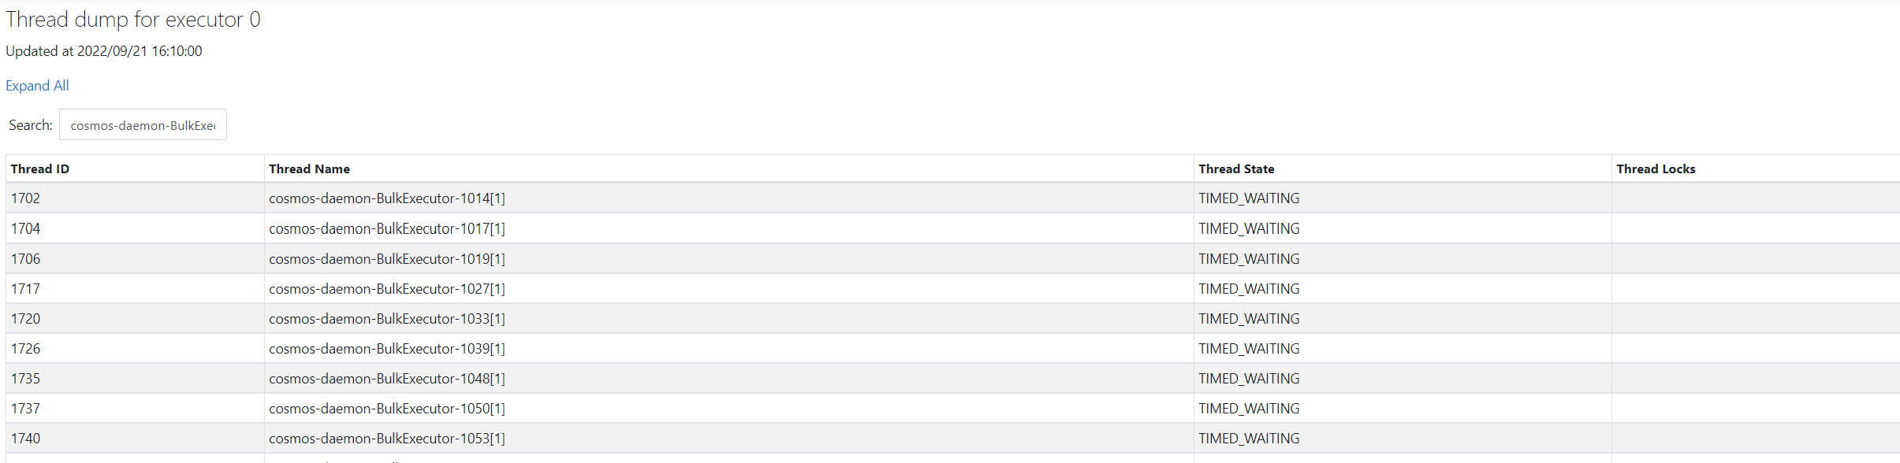The height and width of the screenshot is (463, 1900).
Task: Expand thread 1726 details
Action: [387, 348]
